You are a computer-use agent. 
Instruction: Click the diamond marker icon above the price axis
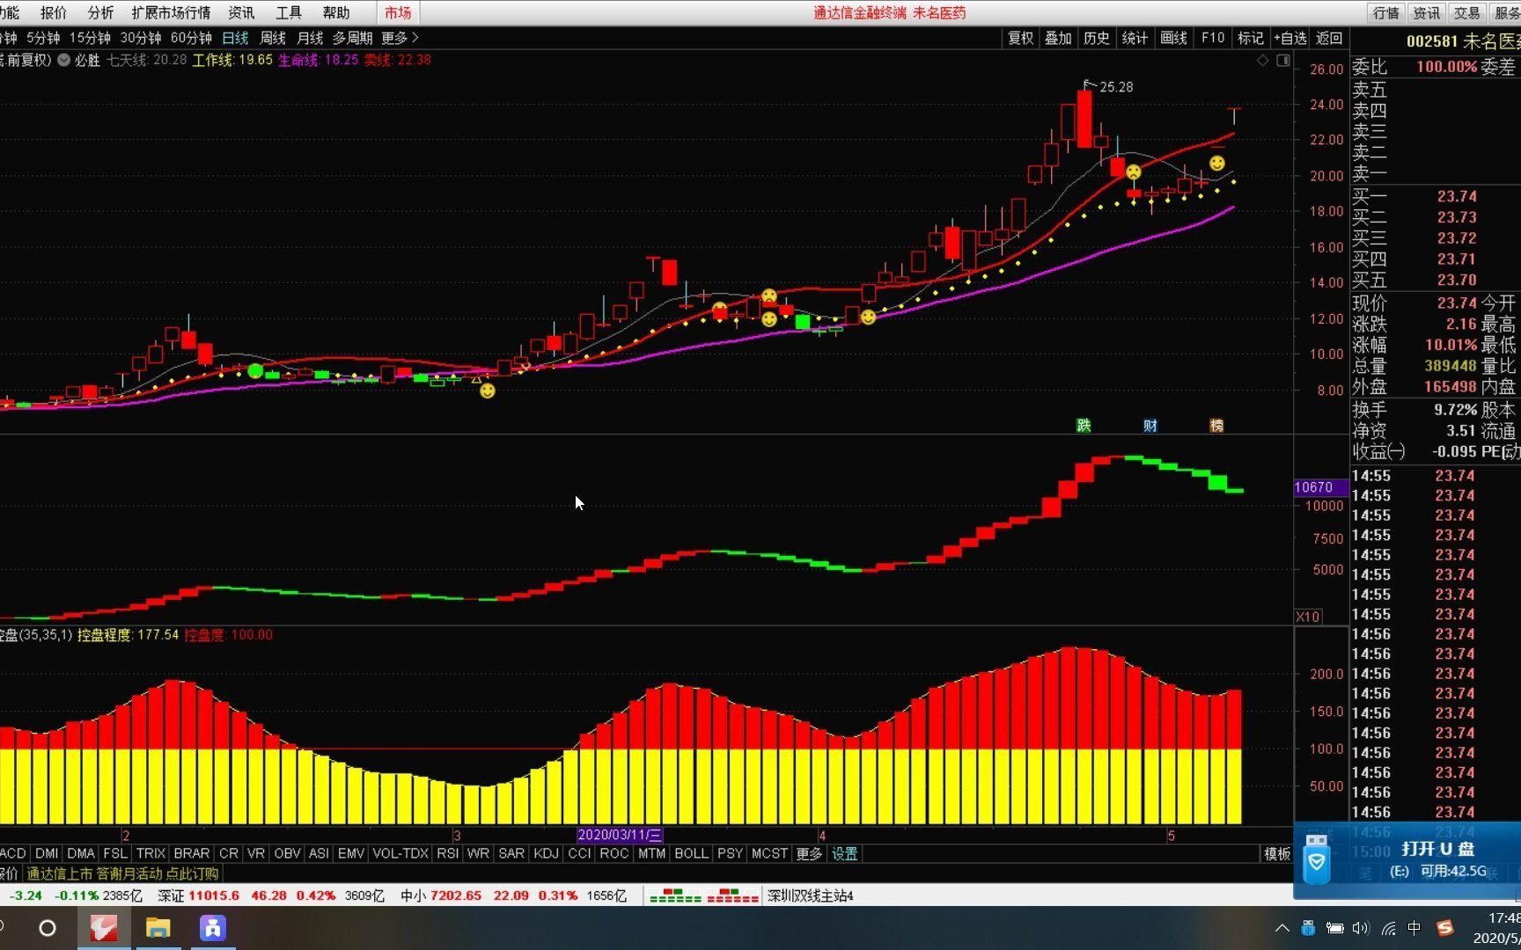(x=1262, y=60)
